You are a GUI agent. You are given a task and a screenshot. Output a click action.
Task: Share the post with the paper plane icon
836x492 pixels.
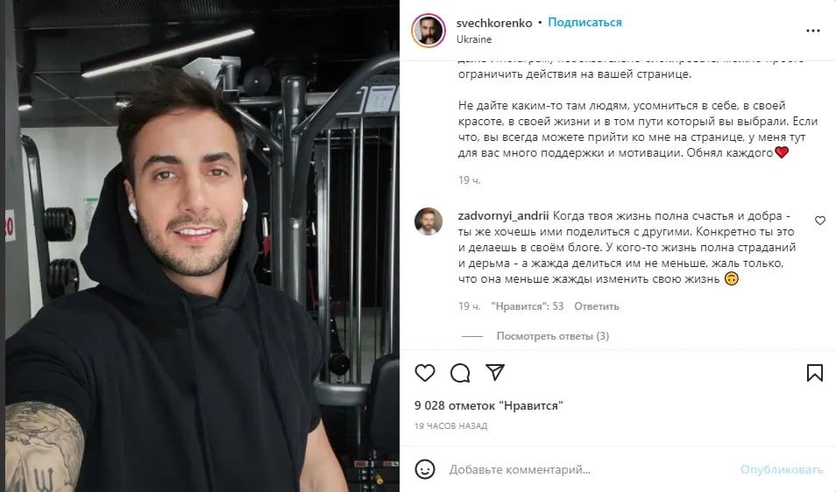pyautogui.click(x=495, y=372)
